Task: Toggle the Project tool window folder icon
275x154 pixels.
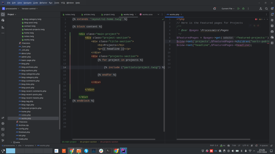Action: point(3,15)
